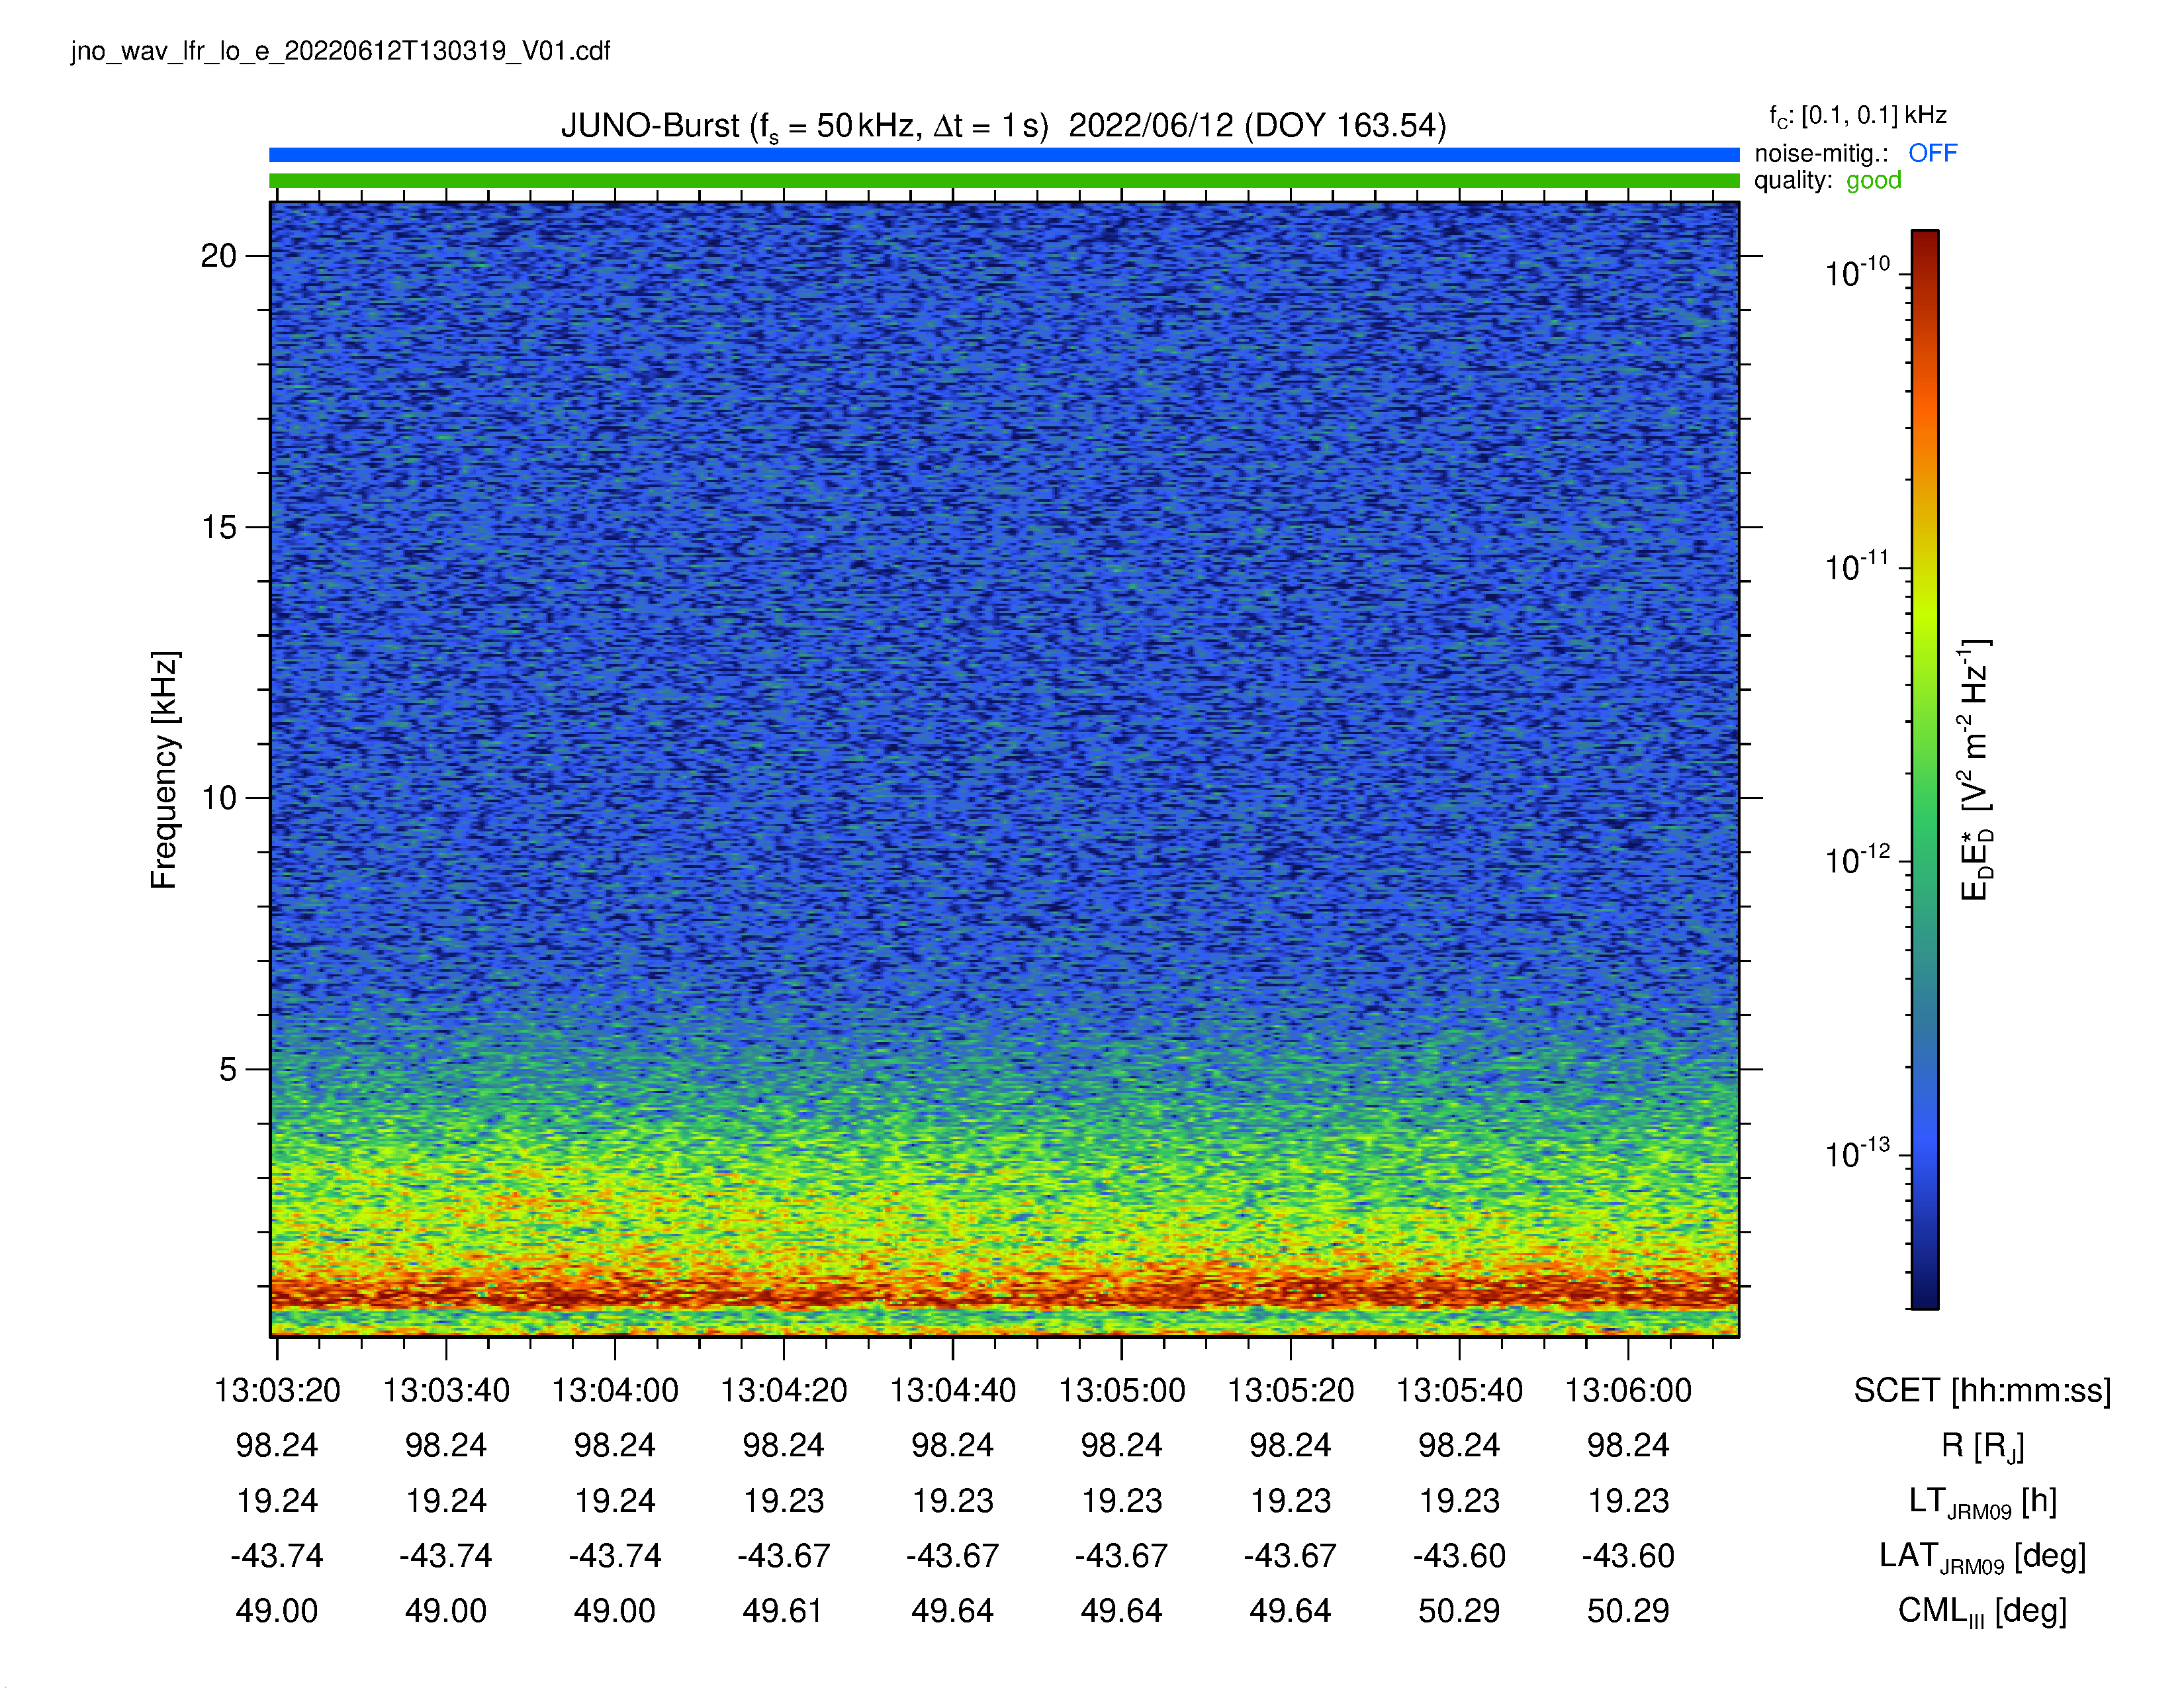Click the blue noise-mitigation status bar
The height and width of the screenshot is (1688, 2184).
tap(1004, 155)
